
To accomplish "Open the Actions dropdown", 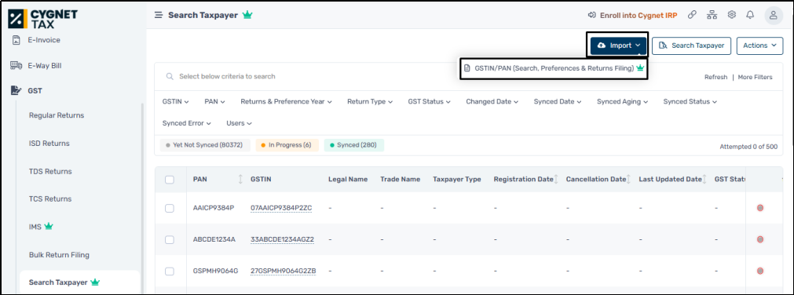I will point(759,46).
